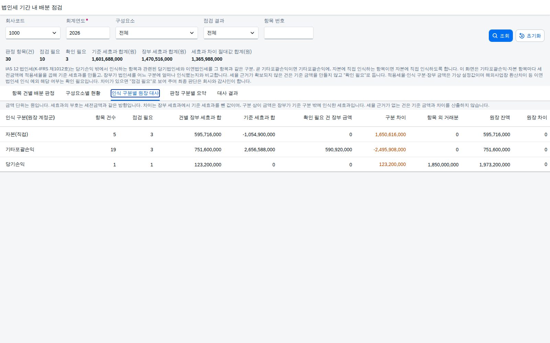Click the 법인세 기간 내 배분 점검 page title

click(32, 8)
